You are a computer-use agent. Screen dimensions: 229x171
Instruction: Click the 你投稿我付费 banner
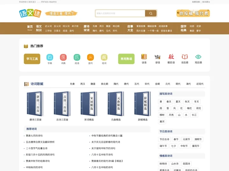193,13
